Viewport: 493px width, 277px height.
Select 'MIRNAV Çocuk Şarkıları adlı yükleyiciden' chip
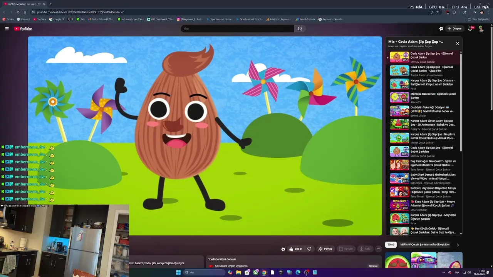(425, 245)
